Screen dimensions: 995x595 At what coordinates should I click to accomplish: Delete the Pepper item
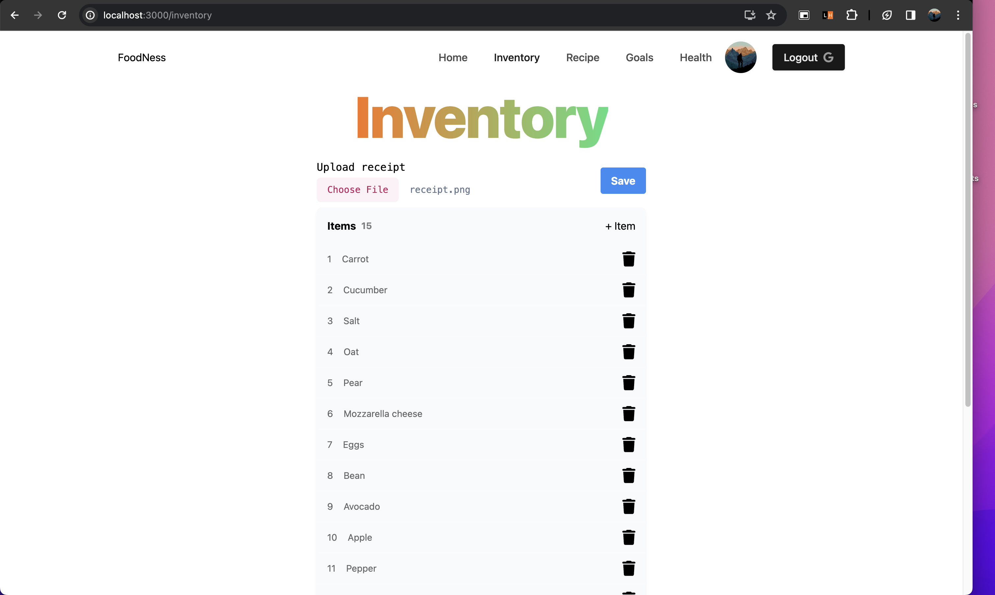coord(628,568)
